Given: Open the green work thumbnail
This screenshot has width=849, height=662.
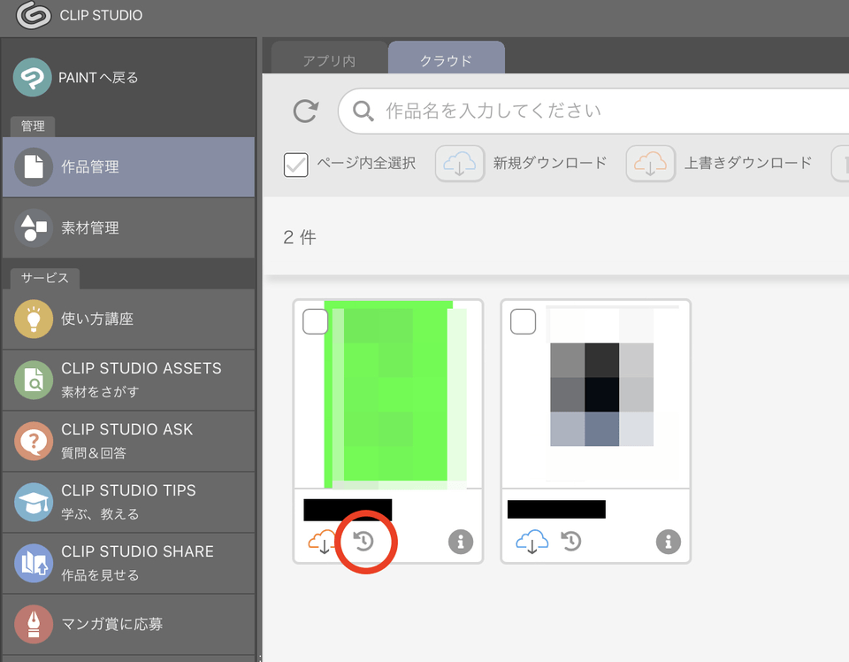Looking at the screenshot, I should tap(388, 395).
